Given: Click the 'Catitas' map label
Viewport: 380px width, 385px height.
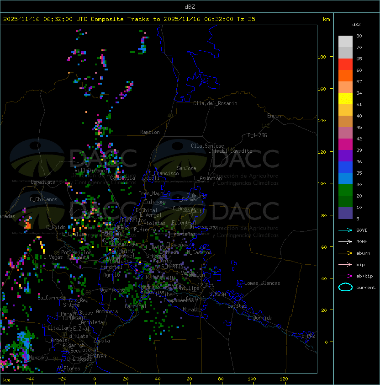Looking at the screenshot, I should click(237, 306).
